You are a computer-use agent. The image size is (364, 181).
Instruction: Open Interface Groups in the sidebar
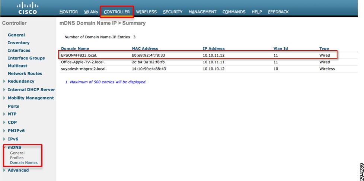point(26,58)
